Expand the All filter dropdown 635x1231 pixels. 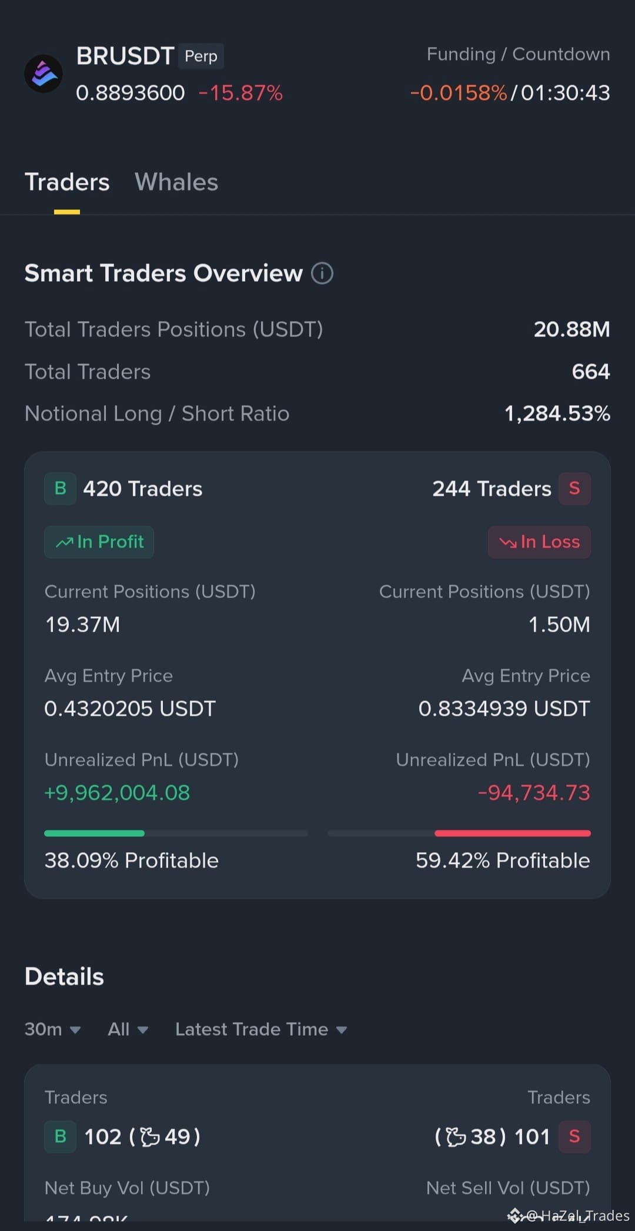[128, 1029]
